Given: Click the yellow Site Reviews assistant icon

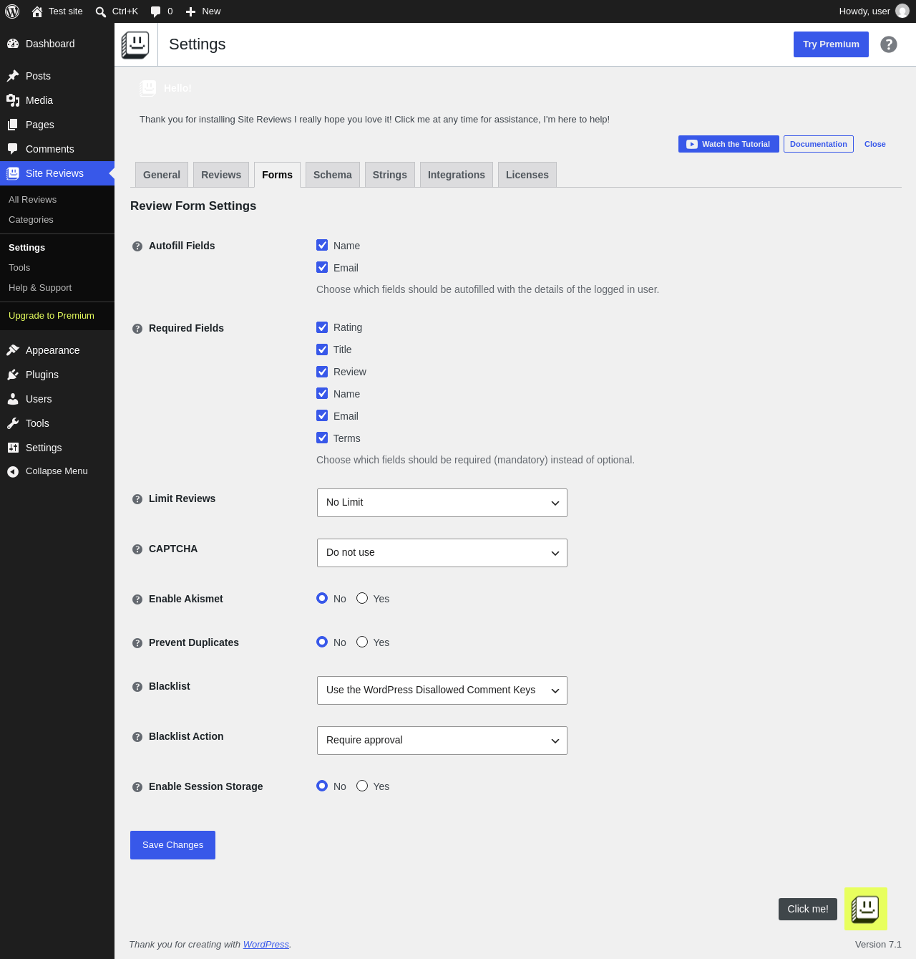Looking at the screenshot, I should (x=866, y=909).
